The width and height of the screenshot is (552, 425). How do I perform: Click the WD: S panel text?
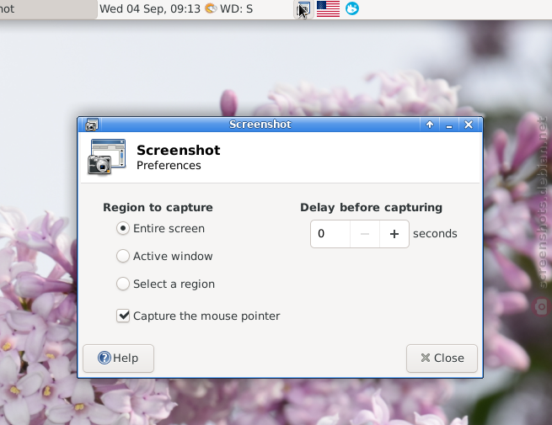point(236,8)
